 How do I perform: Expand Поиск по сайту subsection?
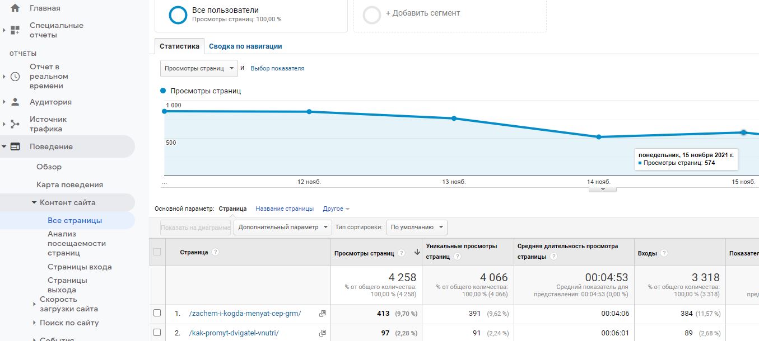click(x=34, y=323)
